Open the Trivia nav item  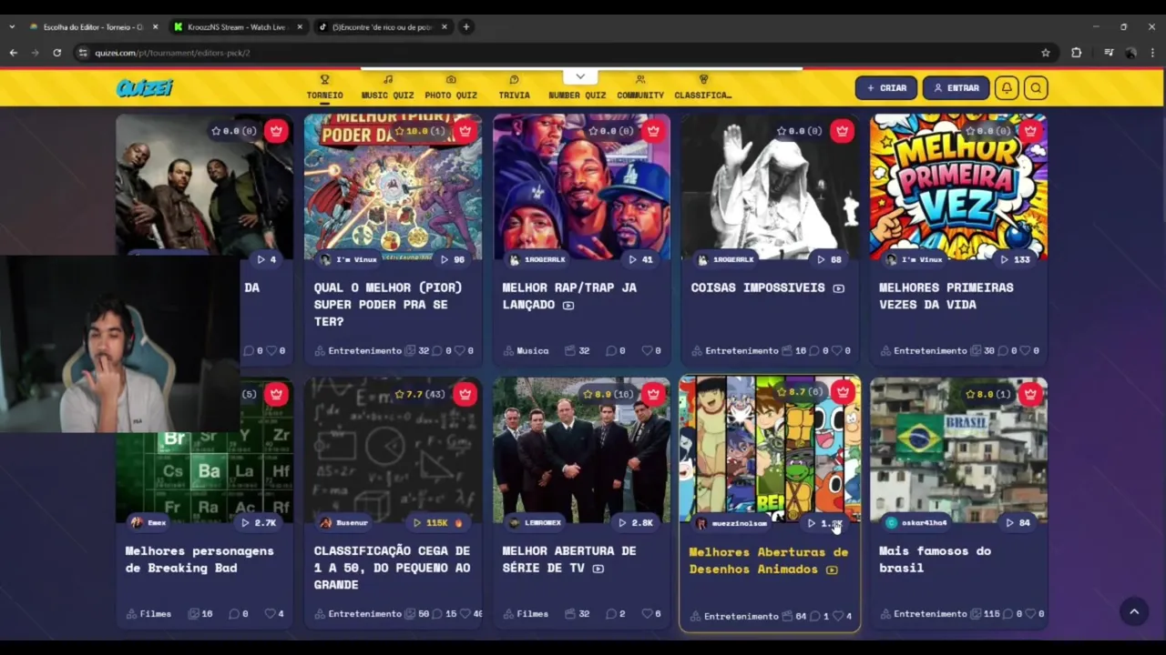click(x=514, y=87)
